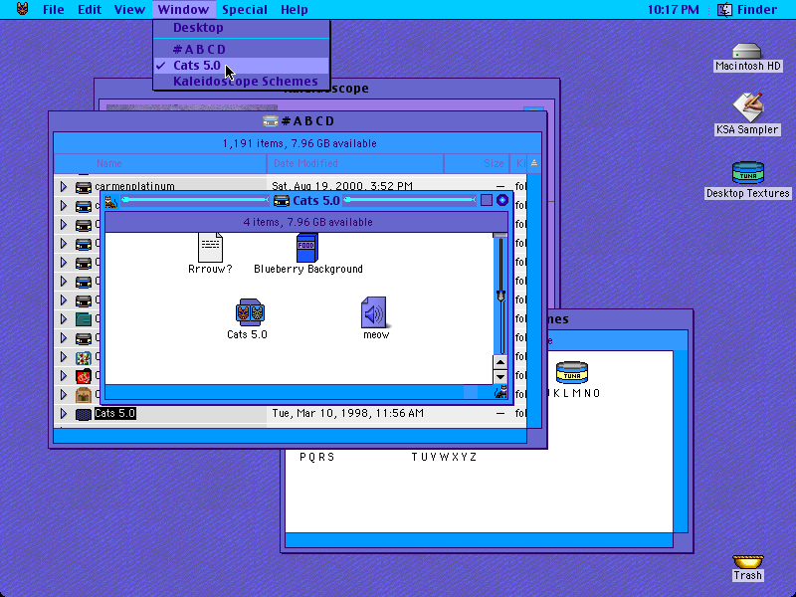Open the Help menu
This screenshot has height=597, width=796.
point(294,9)
